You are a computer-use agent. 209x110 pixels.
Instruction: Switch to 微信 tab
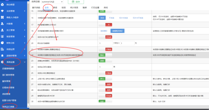[55, 8]
